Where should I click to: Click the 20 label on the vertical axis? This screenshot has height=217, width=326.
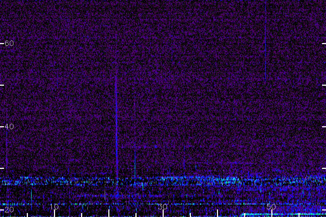pos(9,210)
